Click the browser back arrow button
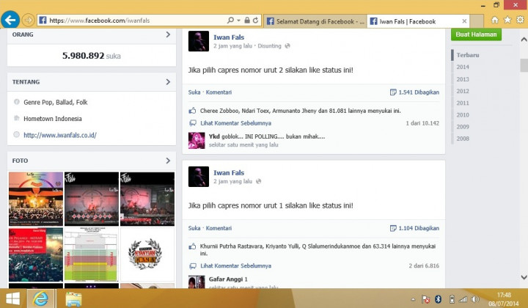The height and width of the screenshot is (308, 528). click(10, 20)
